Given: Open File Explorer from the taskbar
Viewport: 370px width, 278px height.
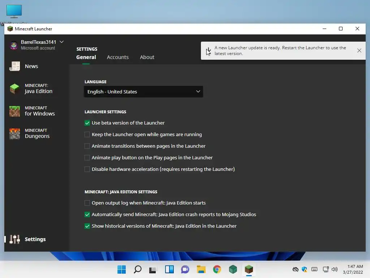Looking at the screenshot, I should [x=201, y=269].
